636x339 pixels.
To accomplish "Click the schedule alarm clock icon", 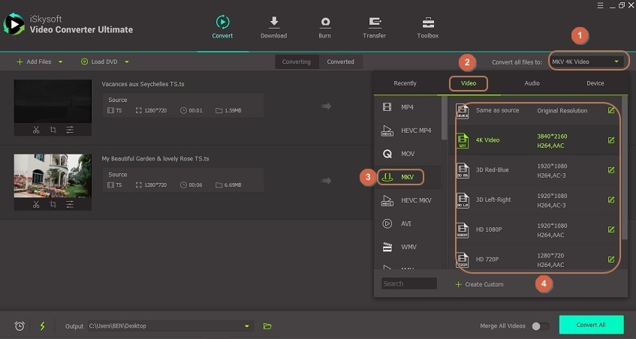I will pyautogui.click(x=20, y=325).
